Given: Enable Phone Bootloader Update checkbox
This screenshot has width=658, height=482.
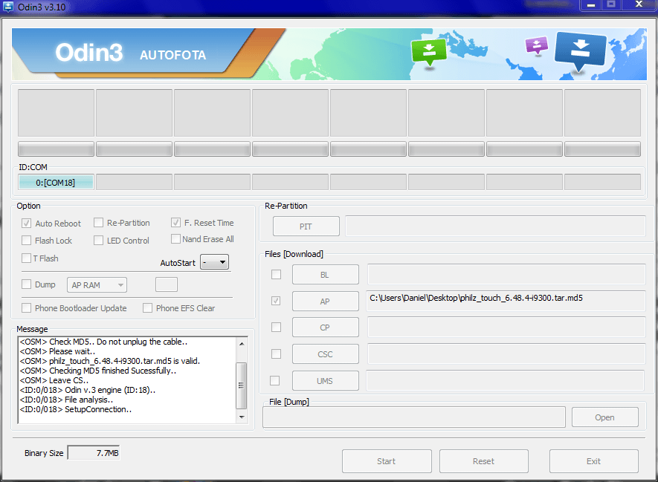Looking at the screenshot, I should click(27, 308).
